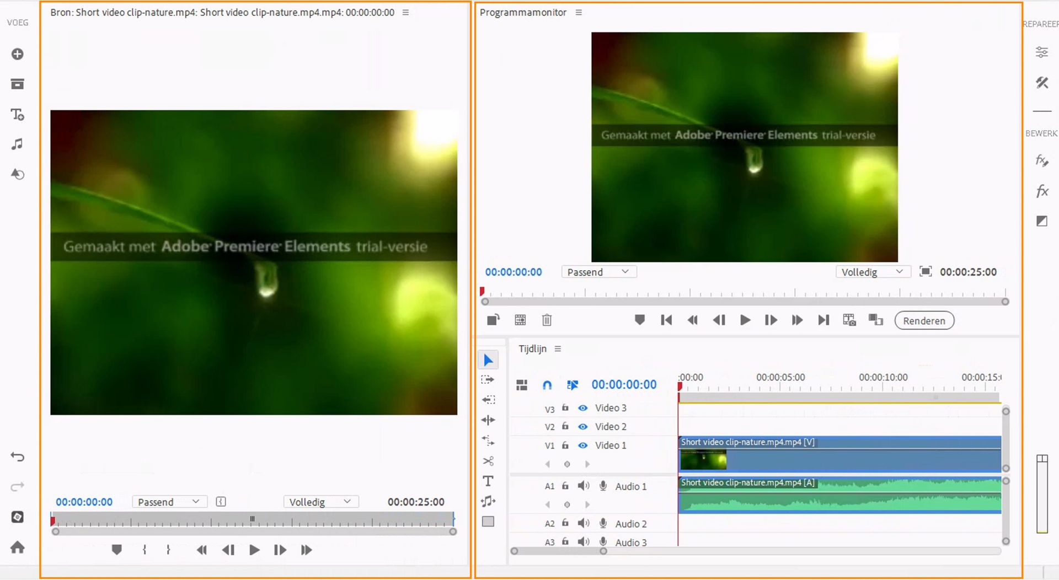1059x580 pixels.
Task: Open Volledig quality dropdown in Source monitor
Action: pyautogui.click(x=321, y=502)
